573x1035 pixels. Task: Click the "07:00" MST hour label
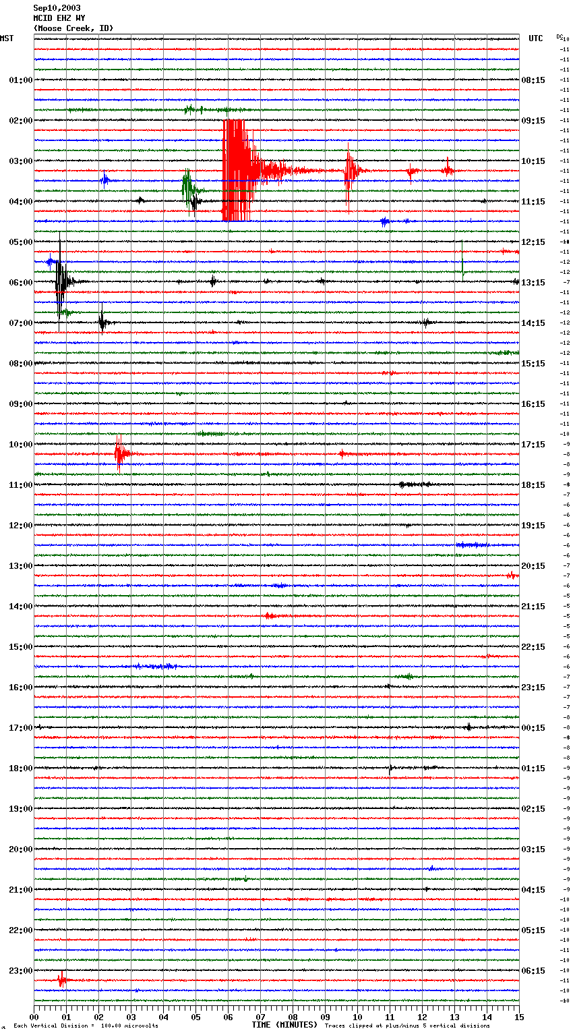pyautogui.click(x=21, y=323)
